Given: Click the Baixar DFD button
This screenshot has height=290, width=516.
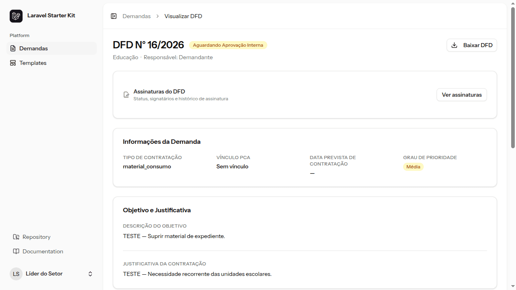Looking at the screenshot, I should pos(472,45).
